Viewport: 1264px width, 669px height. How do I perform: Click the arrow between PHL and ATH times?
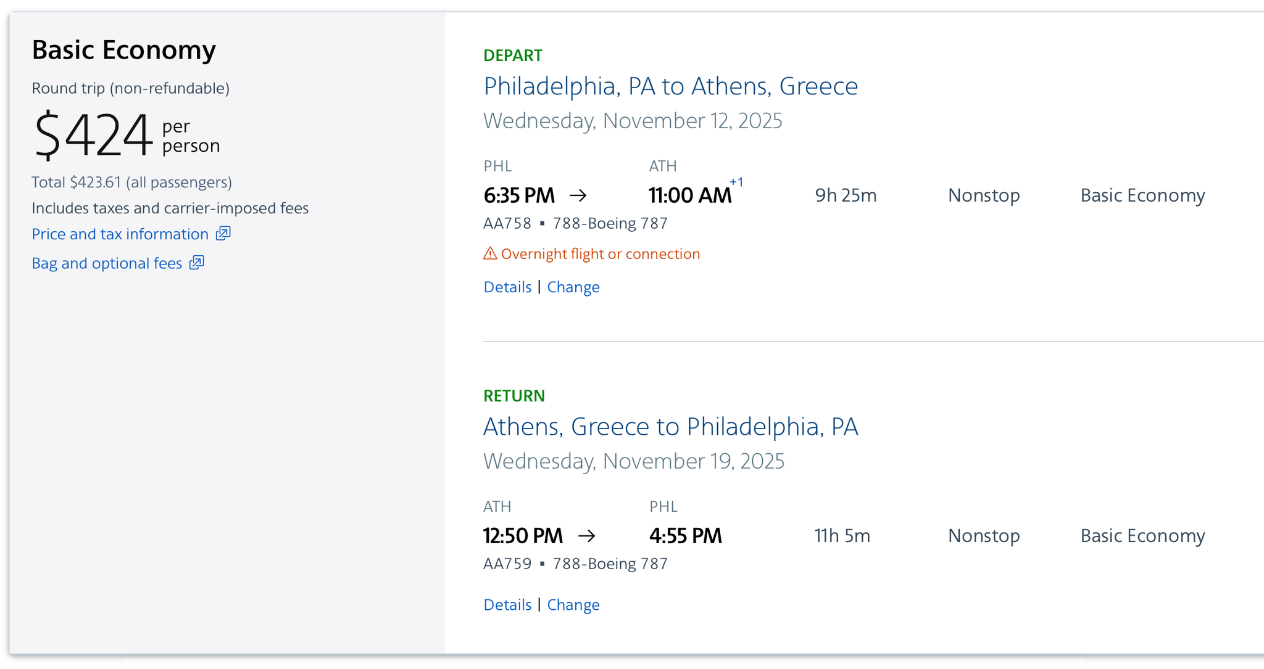[579, 195]
